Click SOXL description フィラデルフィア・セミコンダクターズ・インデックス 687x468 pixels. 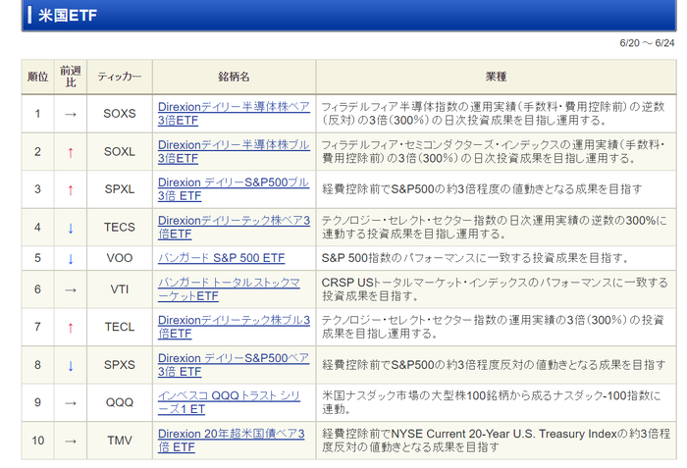pos(494,152)
